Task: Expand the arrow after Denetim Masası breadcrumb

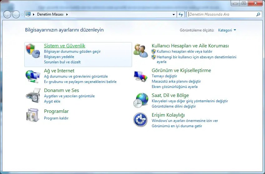Action: click(x=67, y=15)
